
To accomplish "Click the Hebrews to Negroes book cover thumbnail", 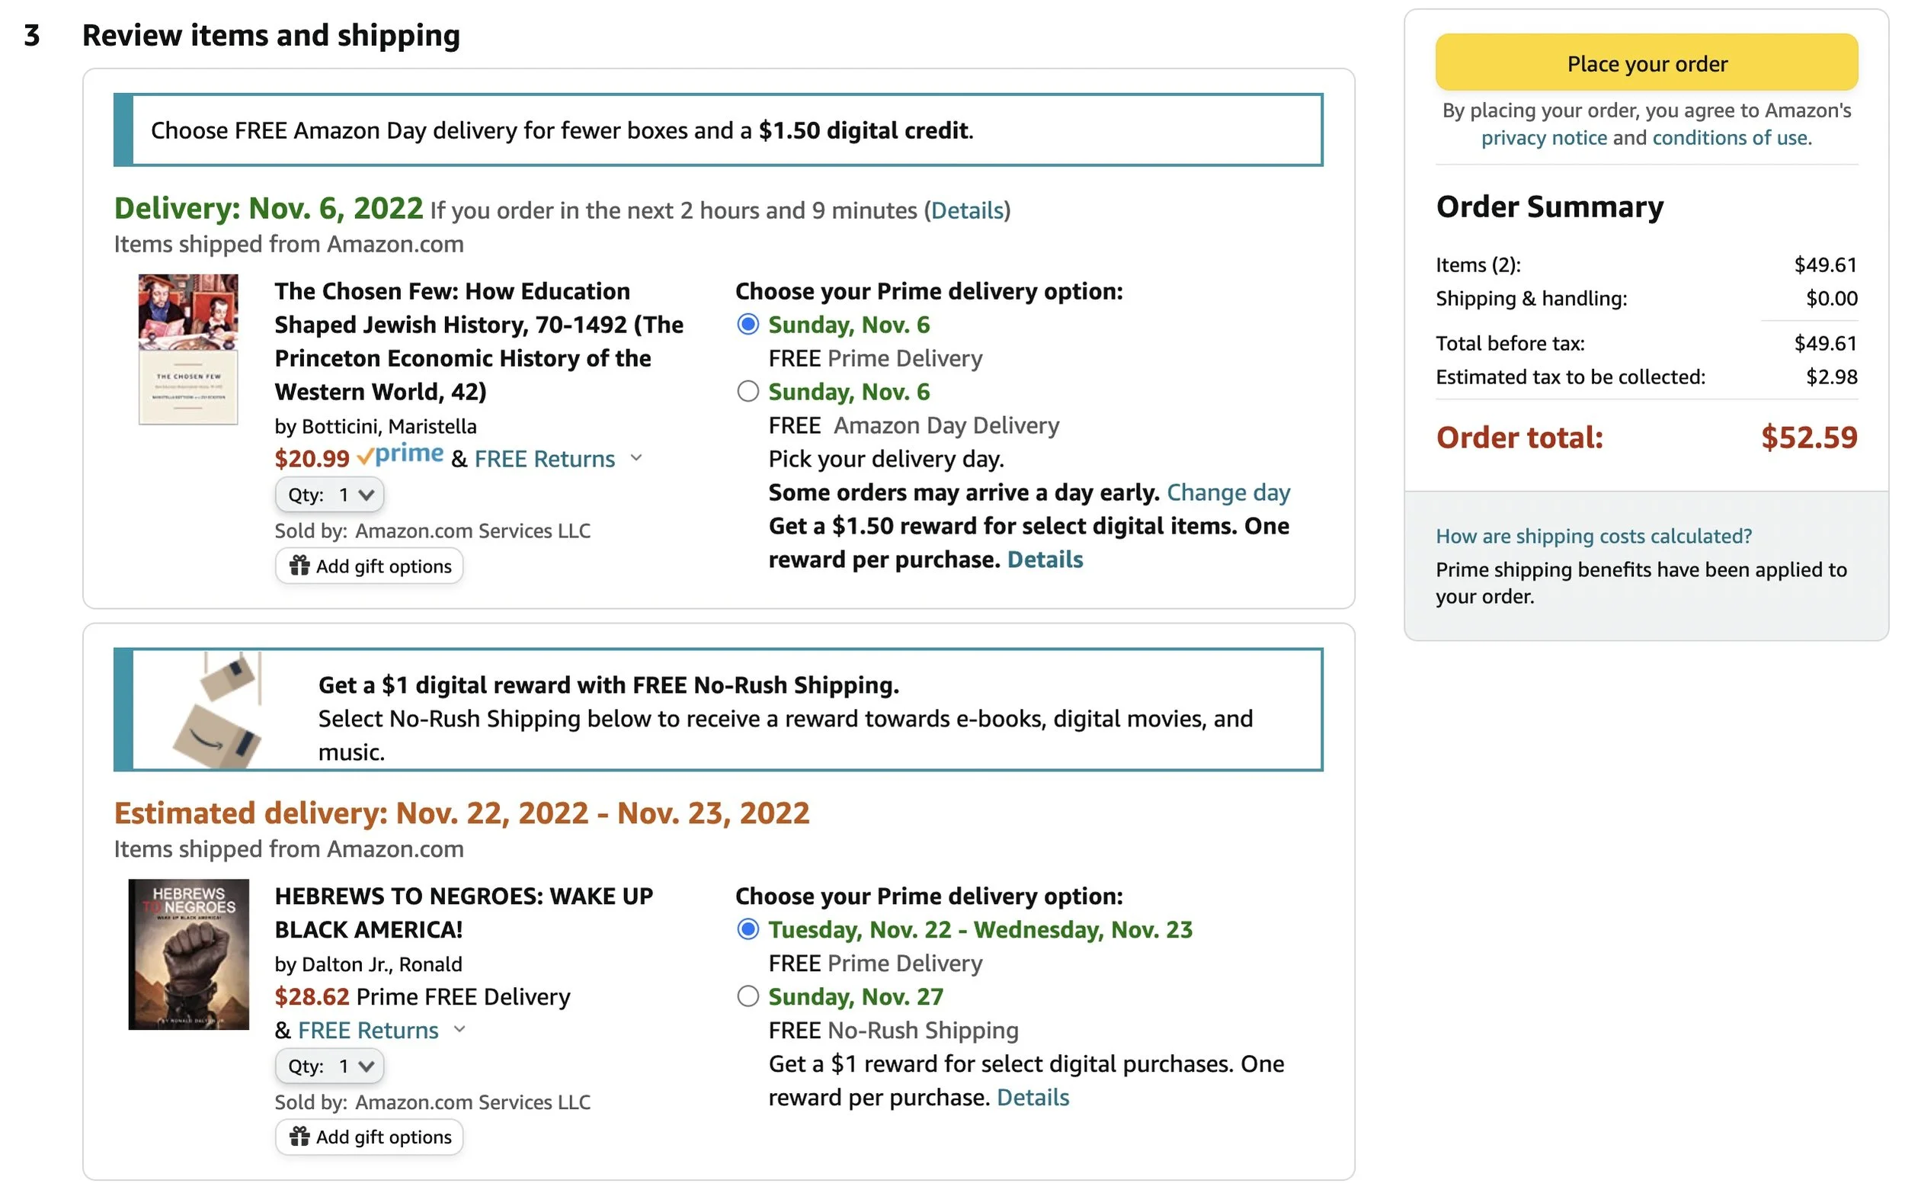I will click(x=188, y=954).
